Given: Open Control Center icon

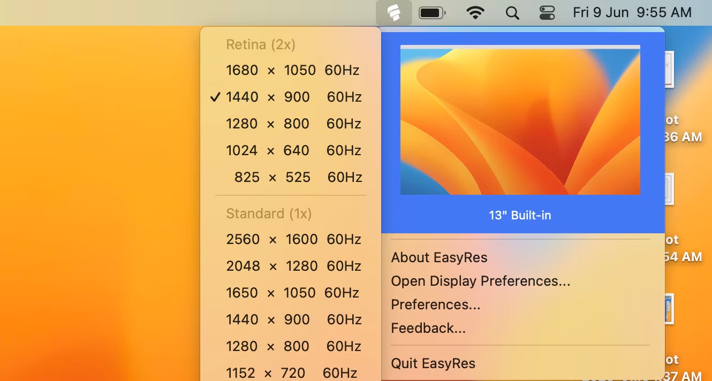Looking at the screenshot, I should coord(547,13).
